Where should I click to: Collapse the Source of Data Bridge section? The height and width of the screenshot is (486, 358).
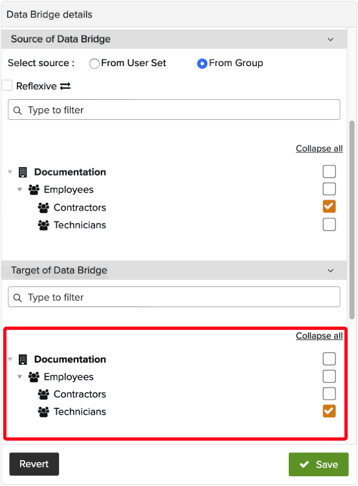[330, 40]
